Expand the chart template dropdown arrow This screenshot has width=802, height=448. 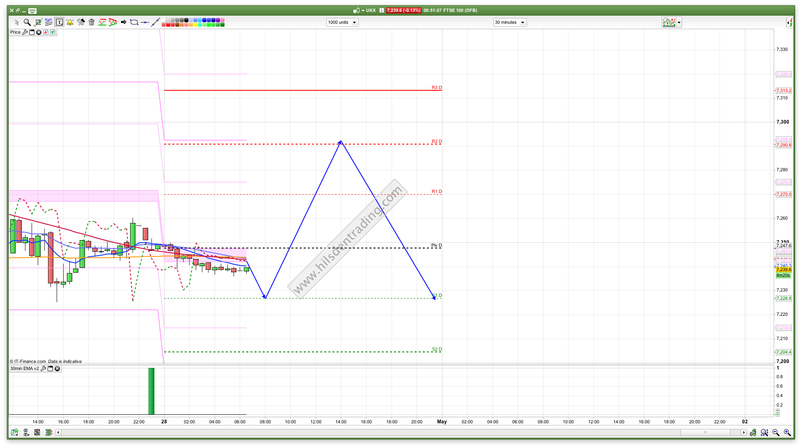(x=679, y=23)
